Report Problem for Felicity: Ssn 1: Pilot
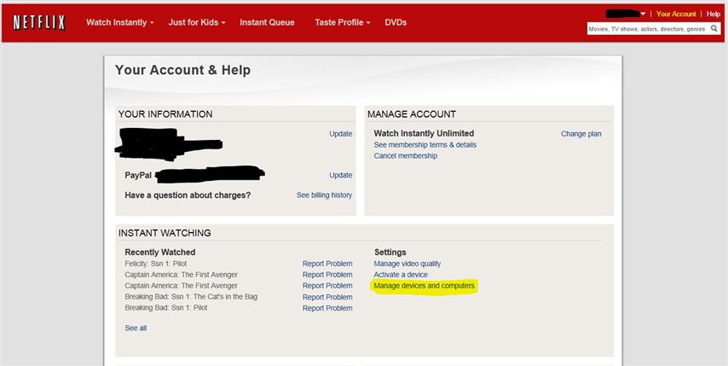 point(327,264)
